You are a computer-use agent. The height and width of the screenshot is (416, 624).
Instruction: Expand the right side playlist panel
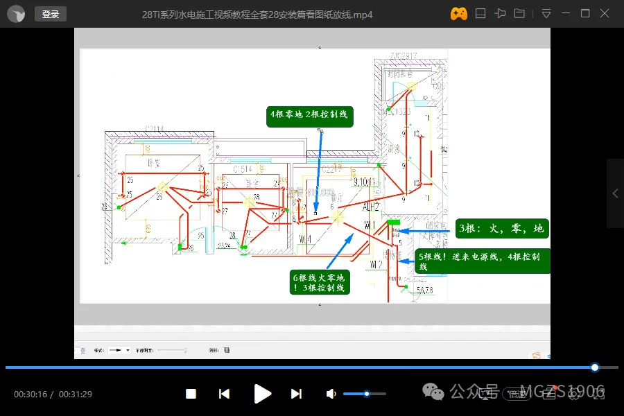pyautogui.click(x=615, y=193)
